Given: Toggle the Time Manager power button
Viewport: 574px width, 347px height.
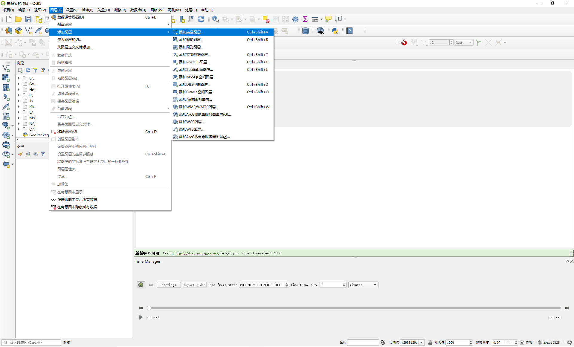Looking at the screenshot, I should tap(141, 285).
